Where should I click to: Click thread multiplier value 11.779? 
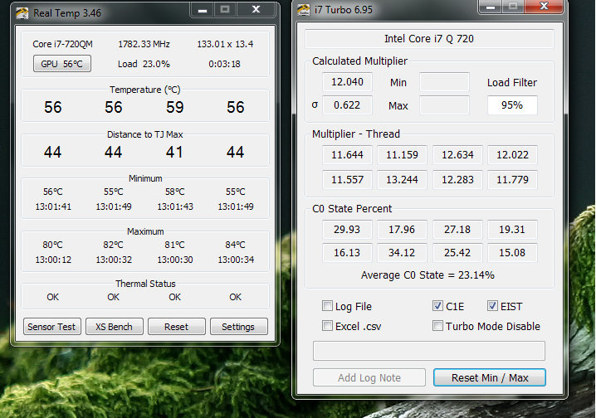coord(512,180)
